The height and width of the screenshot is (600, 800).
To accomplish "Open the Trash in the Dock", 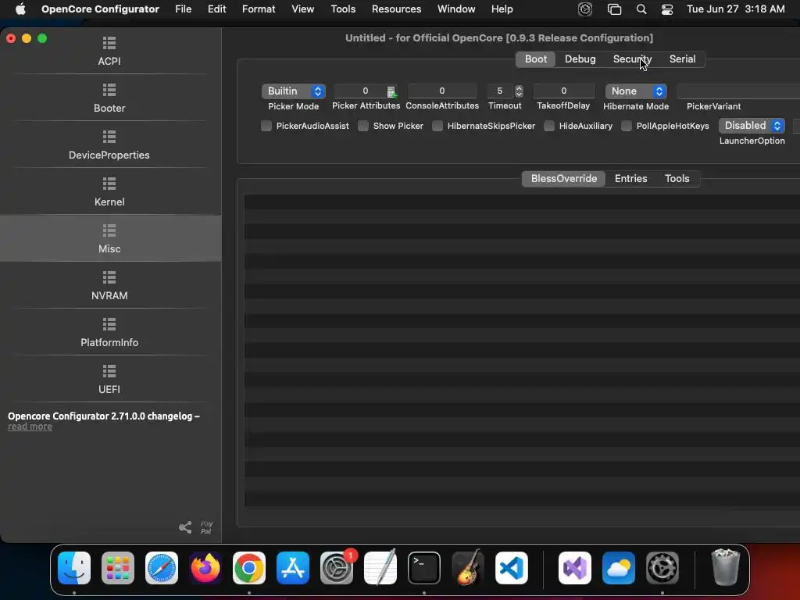I will [x=726, y=567].
